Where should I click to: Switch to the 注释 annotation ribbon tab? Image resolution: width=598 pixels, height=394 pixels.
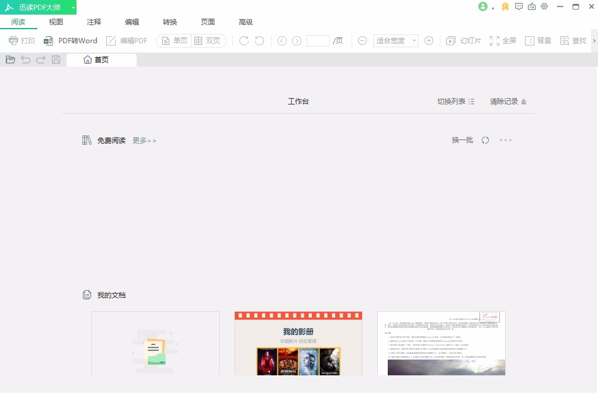pyautogui.click(x=93, y=22)
